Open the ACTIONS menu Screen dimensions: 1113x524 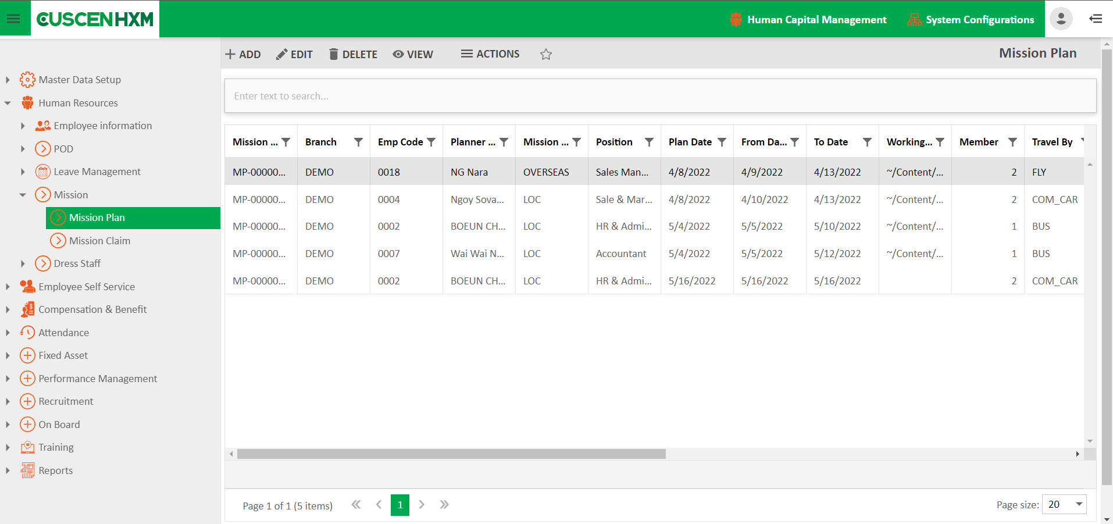pyautogui.click(x=490, y=54)
